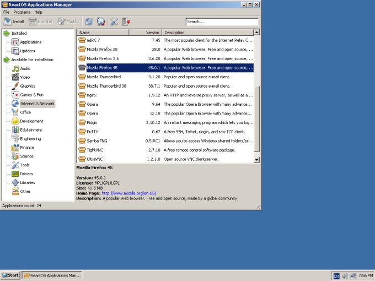This screenshot has width=375, height=281.
Task: Sort list by Description column header
Action: tap(207, 33)
